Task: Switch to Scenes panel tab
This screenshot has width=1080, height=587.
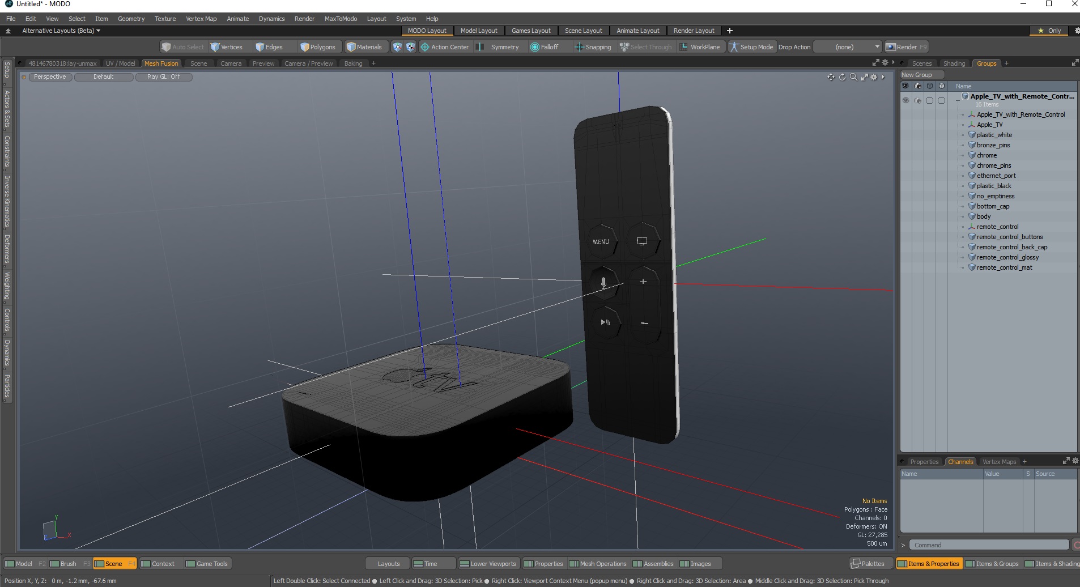Action: (922, 63)
